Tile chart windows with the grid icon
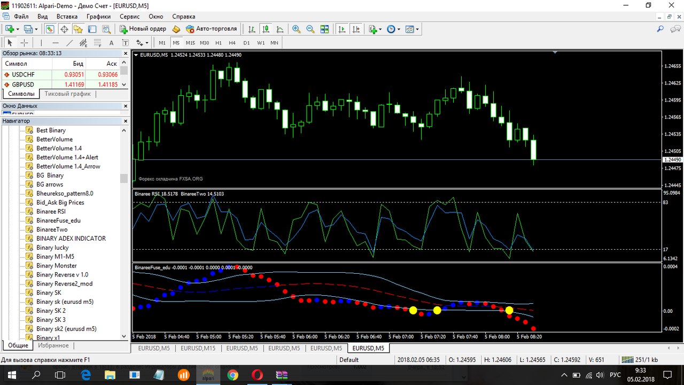The width and height of the screenshot is (684, 385). pos(324,29)
